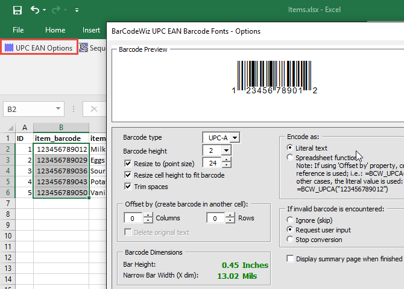The height and width of the screenshot is (289, 404).
Task: Click the Save icon in Excel toolbar
Action: (17, 10)
